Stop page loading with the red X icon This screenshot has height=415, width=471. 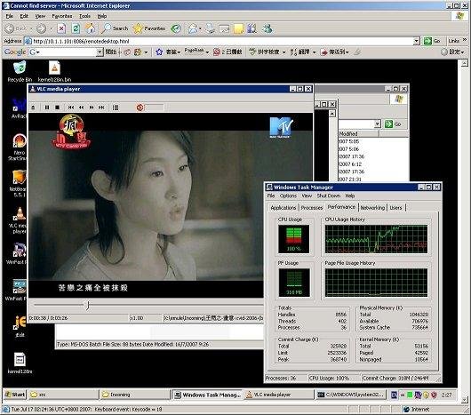point(61,28)
